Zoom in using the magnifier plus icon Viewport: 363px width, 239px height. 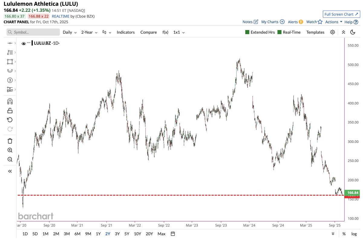pyautogui.click(x=10, y=150)
